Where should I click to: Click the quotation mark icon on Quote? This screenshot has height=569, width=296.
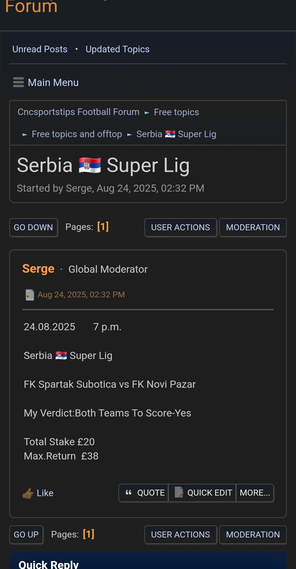coord(129,493)
